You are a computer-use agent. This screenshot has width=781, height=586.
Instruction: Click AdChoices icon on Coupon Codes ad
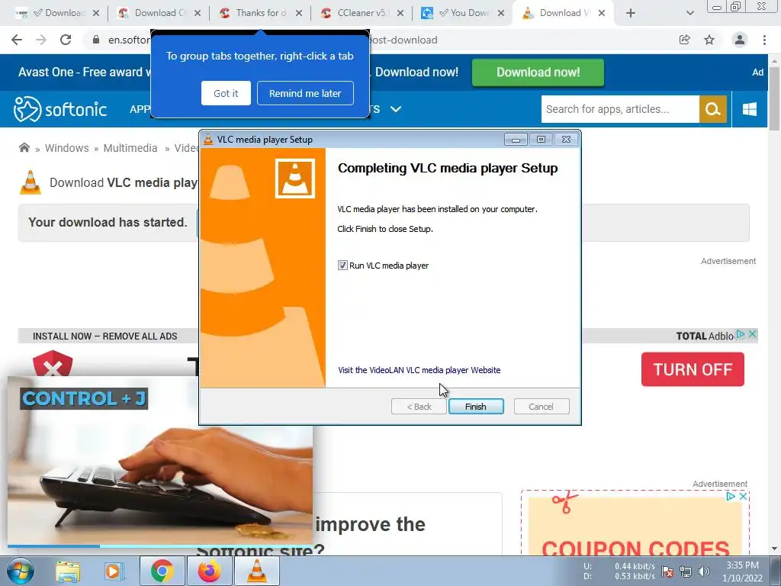tap(731, 496)
